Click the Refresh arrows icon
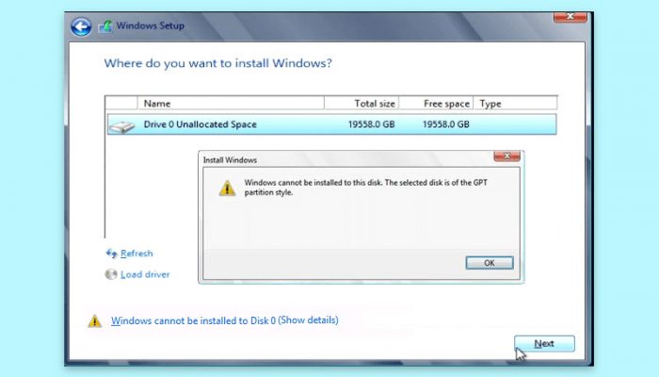The image size is (659, 377). tap(111, 254)
